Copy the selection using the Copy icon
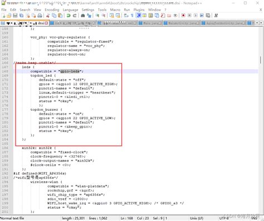Image resolution: width=264 pixels, height=221 pixels. (54, 16)
